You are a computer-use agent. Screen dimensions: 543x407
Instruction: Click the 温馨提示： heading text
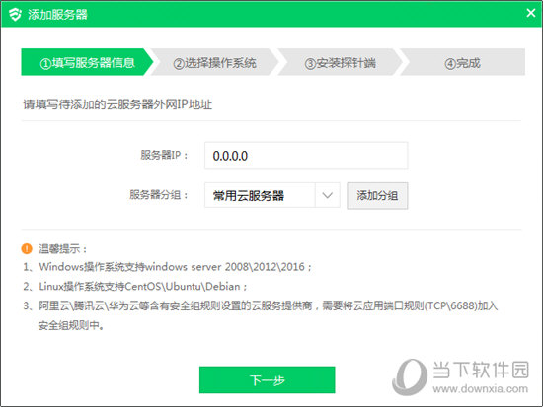[x=62, y=248]
